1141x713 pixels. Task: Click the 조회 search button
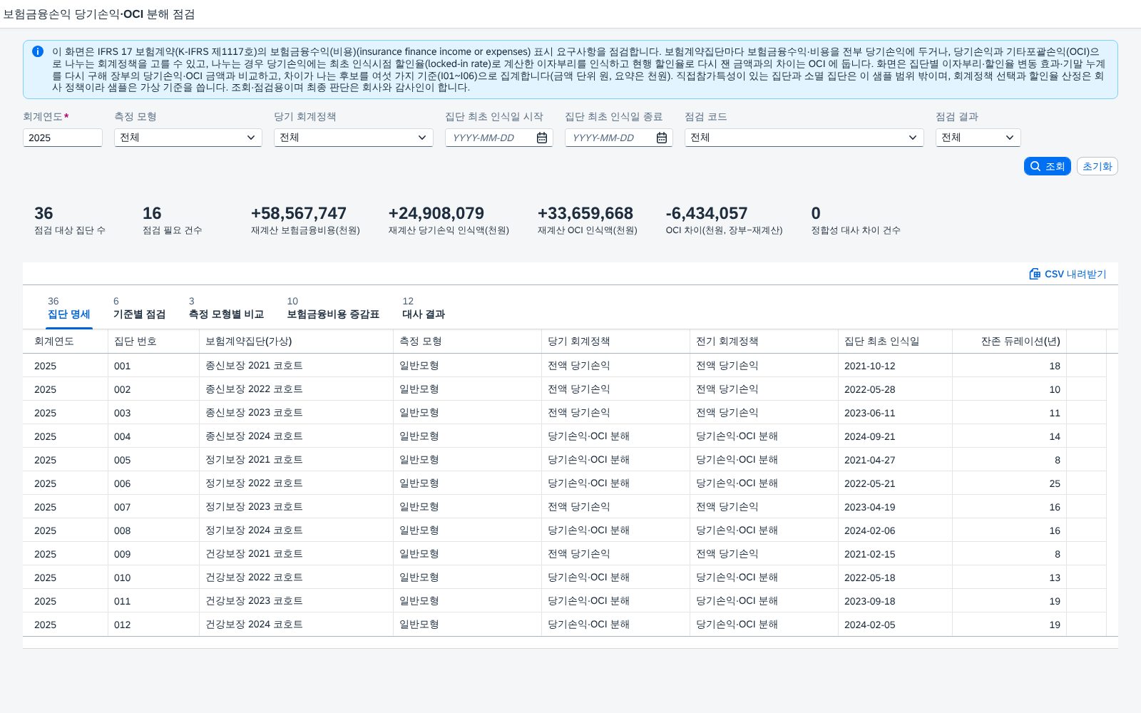click(x=1048, y=166)
